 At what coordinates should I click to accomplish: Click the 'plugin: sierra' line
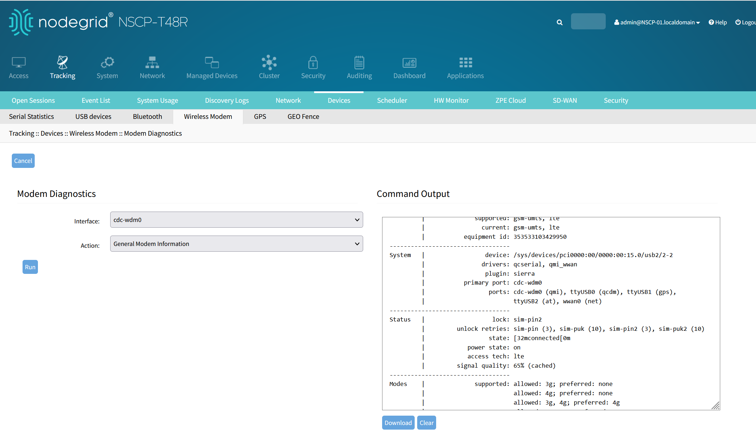pos(509,274)
